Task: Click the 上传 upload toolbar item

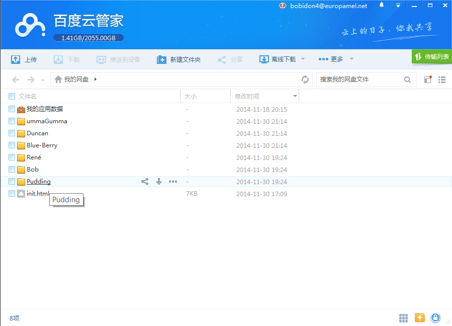Action: click(x=24, y=59)
